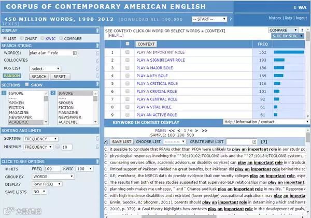Open the DISPLAY RAW FREQ dropdown
Screen dimensions: 311x218
[47, 184]
